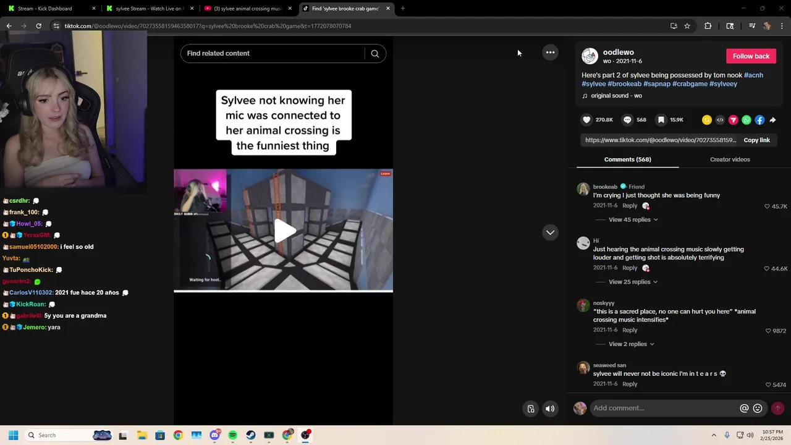Get embed code via the </> icon
Screen dimensions: 791x445
point(720,120)
